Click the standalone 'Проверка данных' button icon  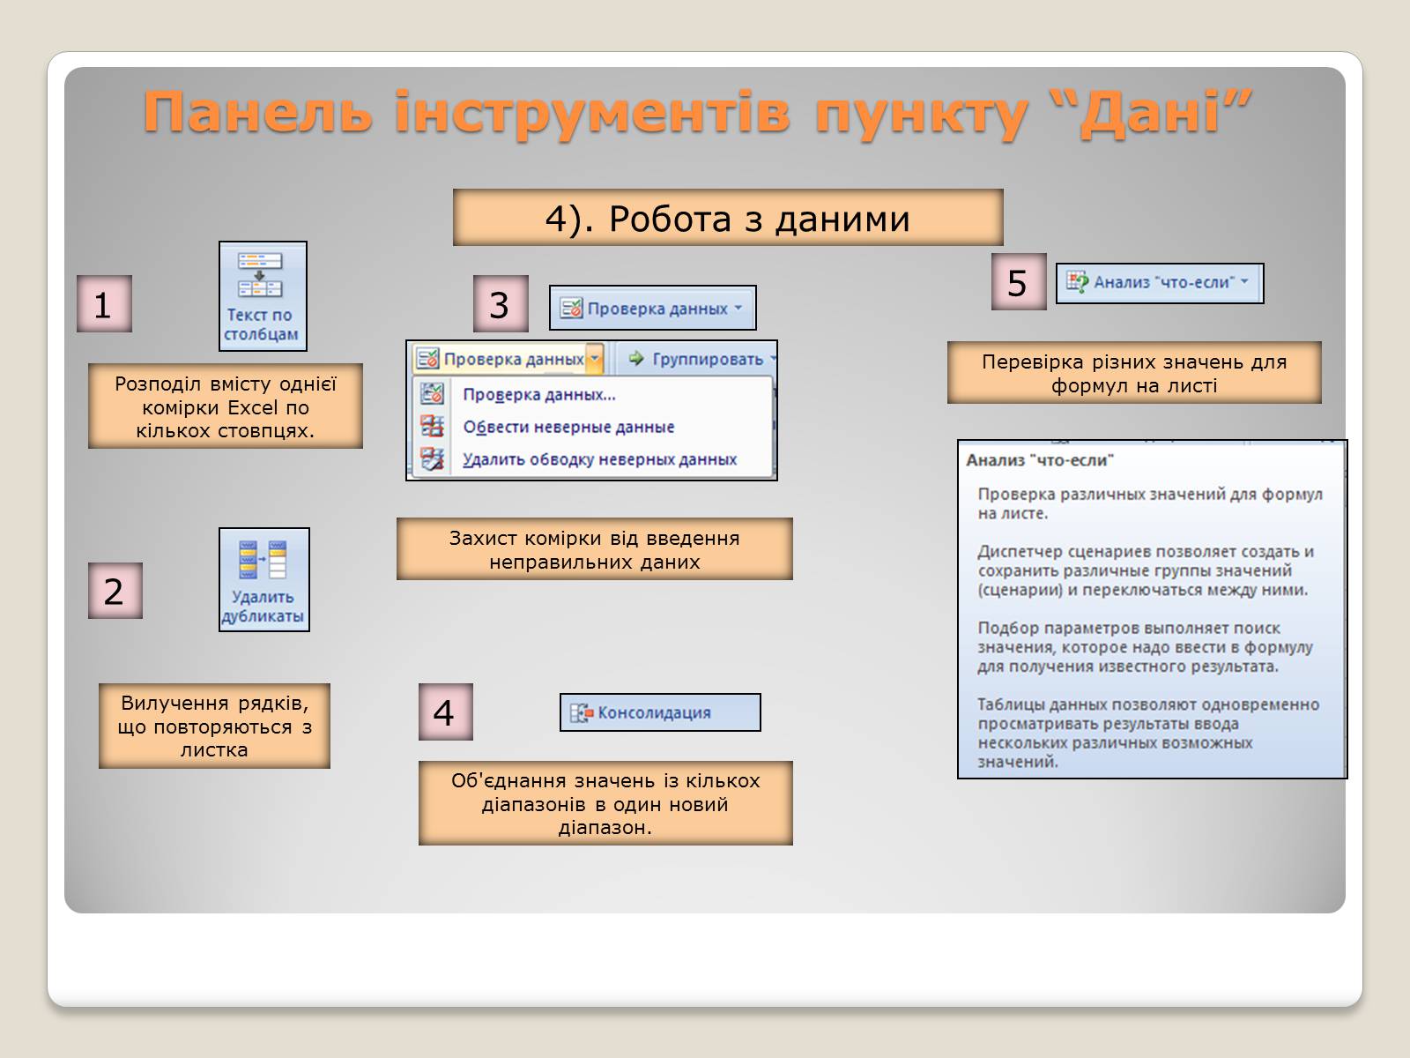pos(572,309)
